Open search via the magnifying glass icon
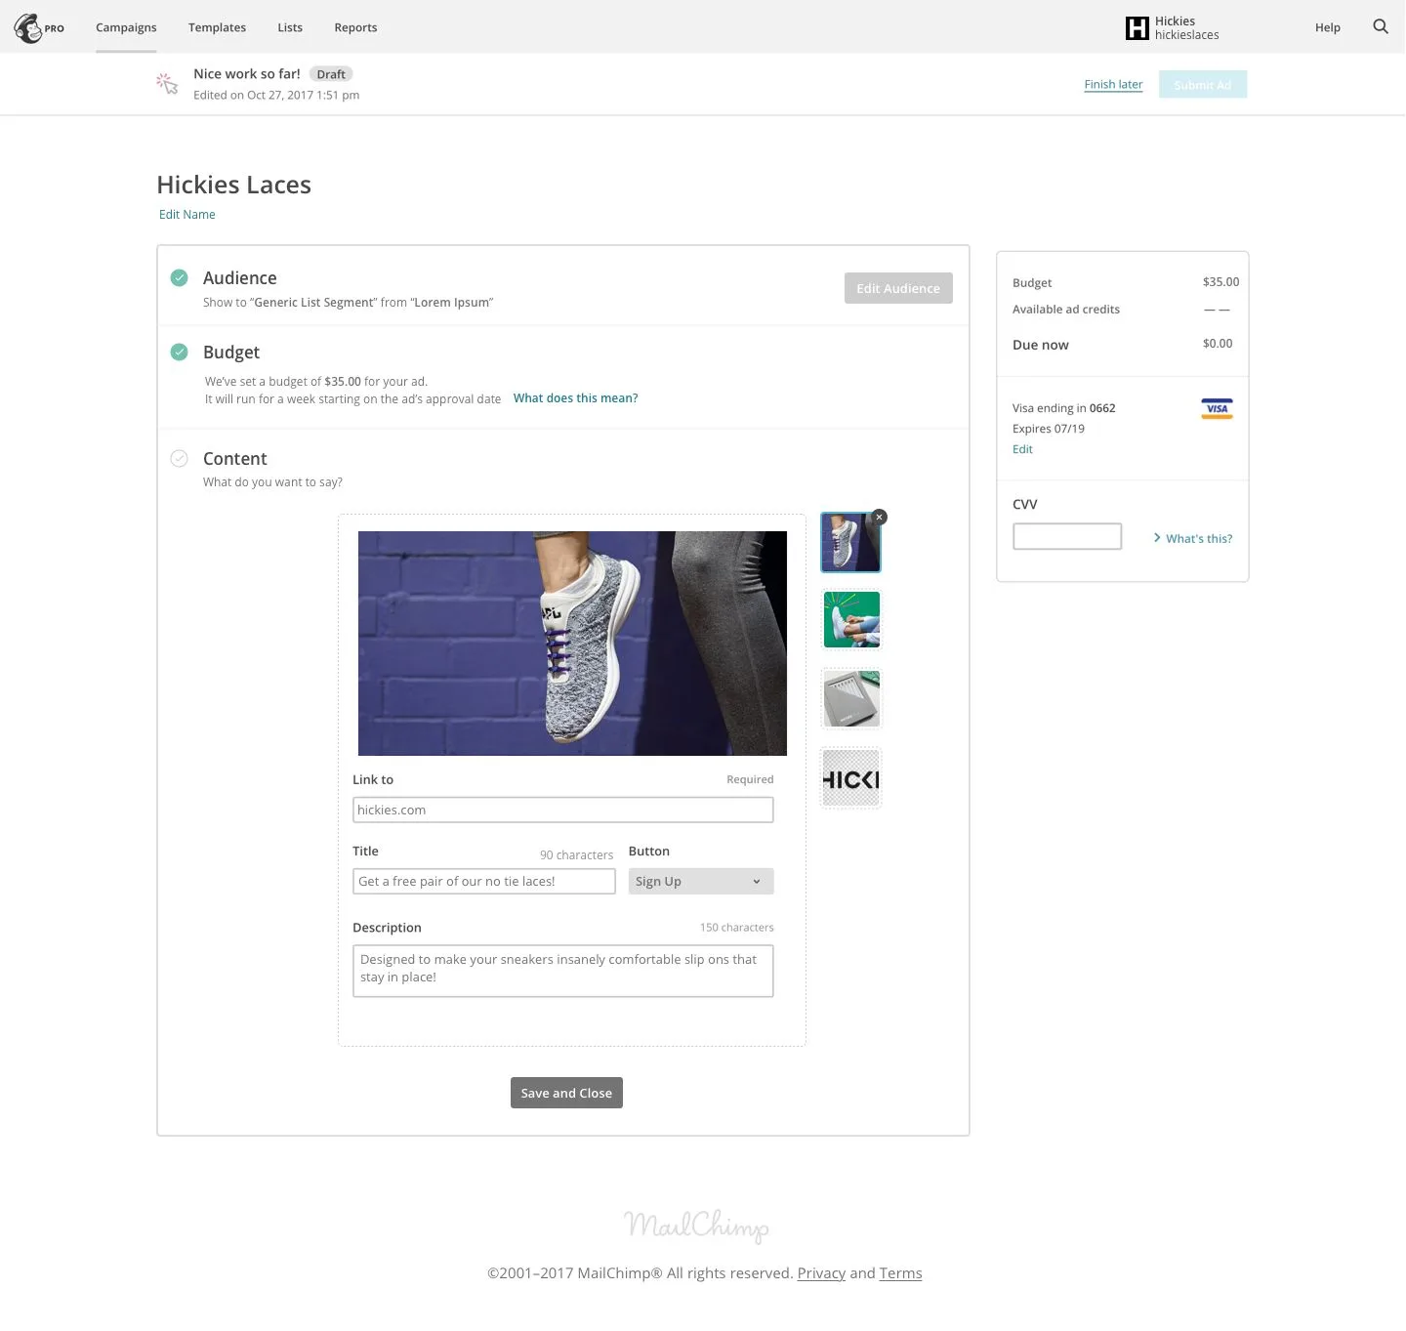The height and width of the screenshot is (1331, 1406). click(1380, 26)
